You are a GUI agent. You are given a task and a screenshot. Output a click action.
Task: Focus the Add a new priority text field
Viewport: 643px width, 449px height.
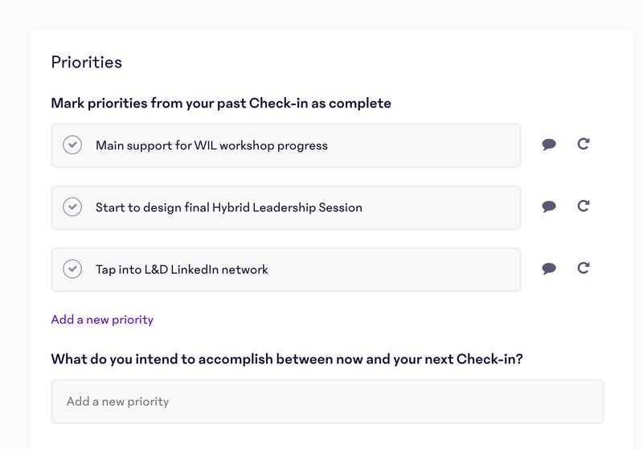click(327, 402)
